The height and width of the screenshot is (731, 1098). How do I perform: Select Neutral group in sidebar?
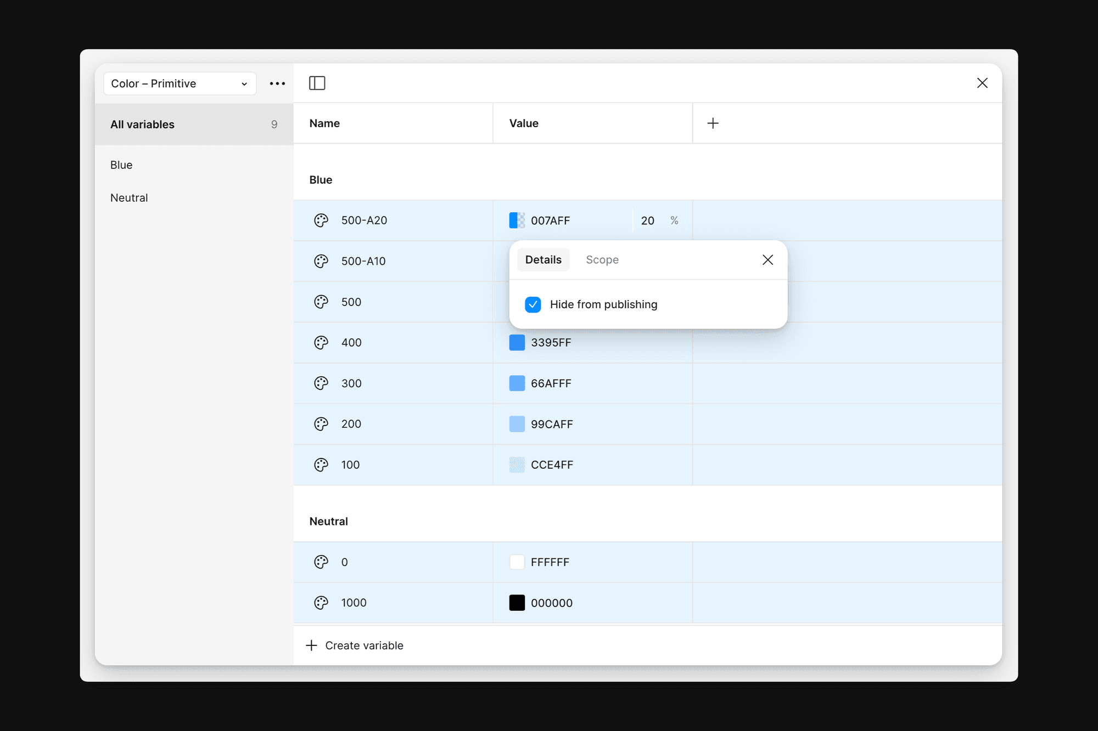tap(129, 198)
